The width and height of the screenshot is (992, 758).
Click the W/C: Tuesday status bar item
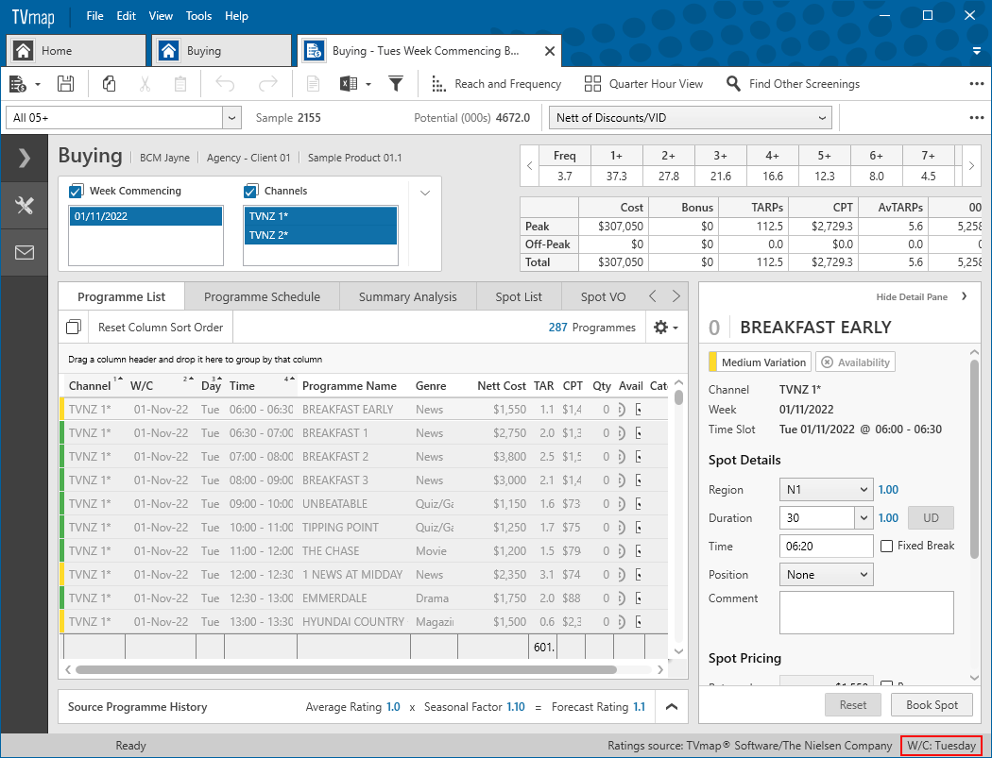[x=941, y=746]
